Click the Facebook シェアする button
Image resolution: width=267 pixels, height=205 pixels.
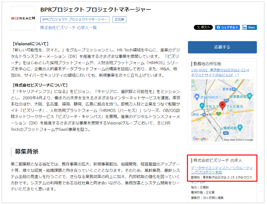227,27
